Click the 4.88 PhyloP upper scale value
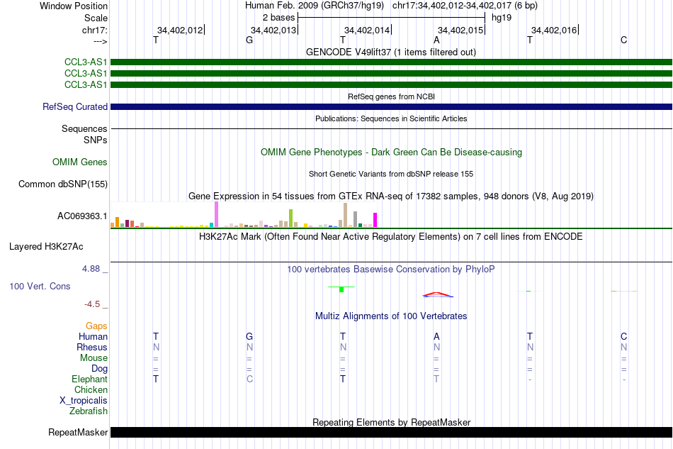This screenshot has width=673, height=449. point(91,269)
